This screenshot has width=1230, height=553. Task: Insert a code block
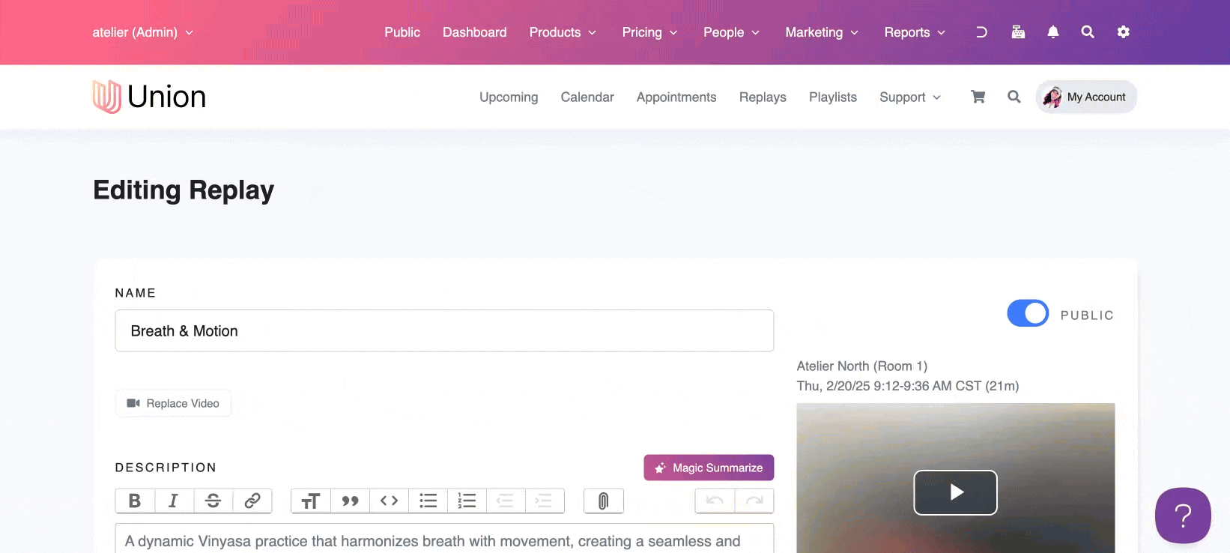click(x=389, y=501)
